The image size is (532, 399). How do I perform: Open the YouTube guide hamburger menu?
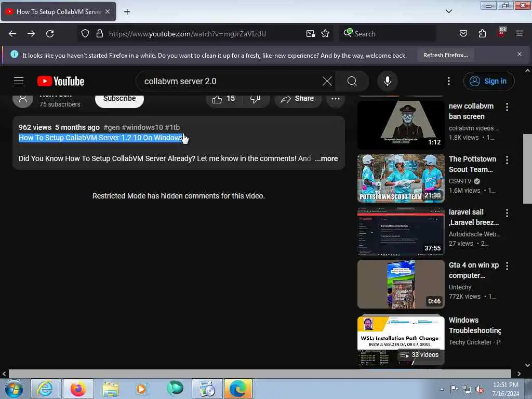coord(19,81)
